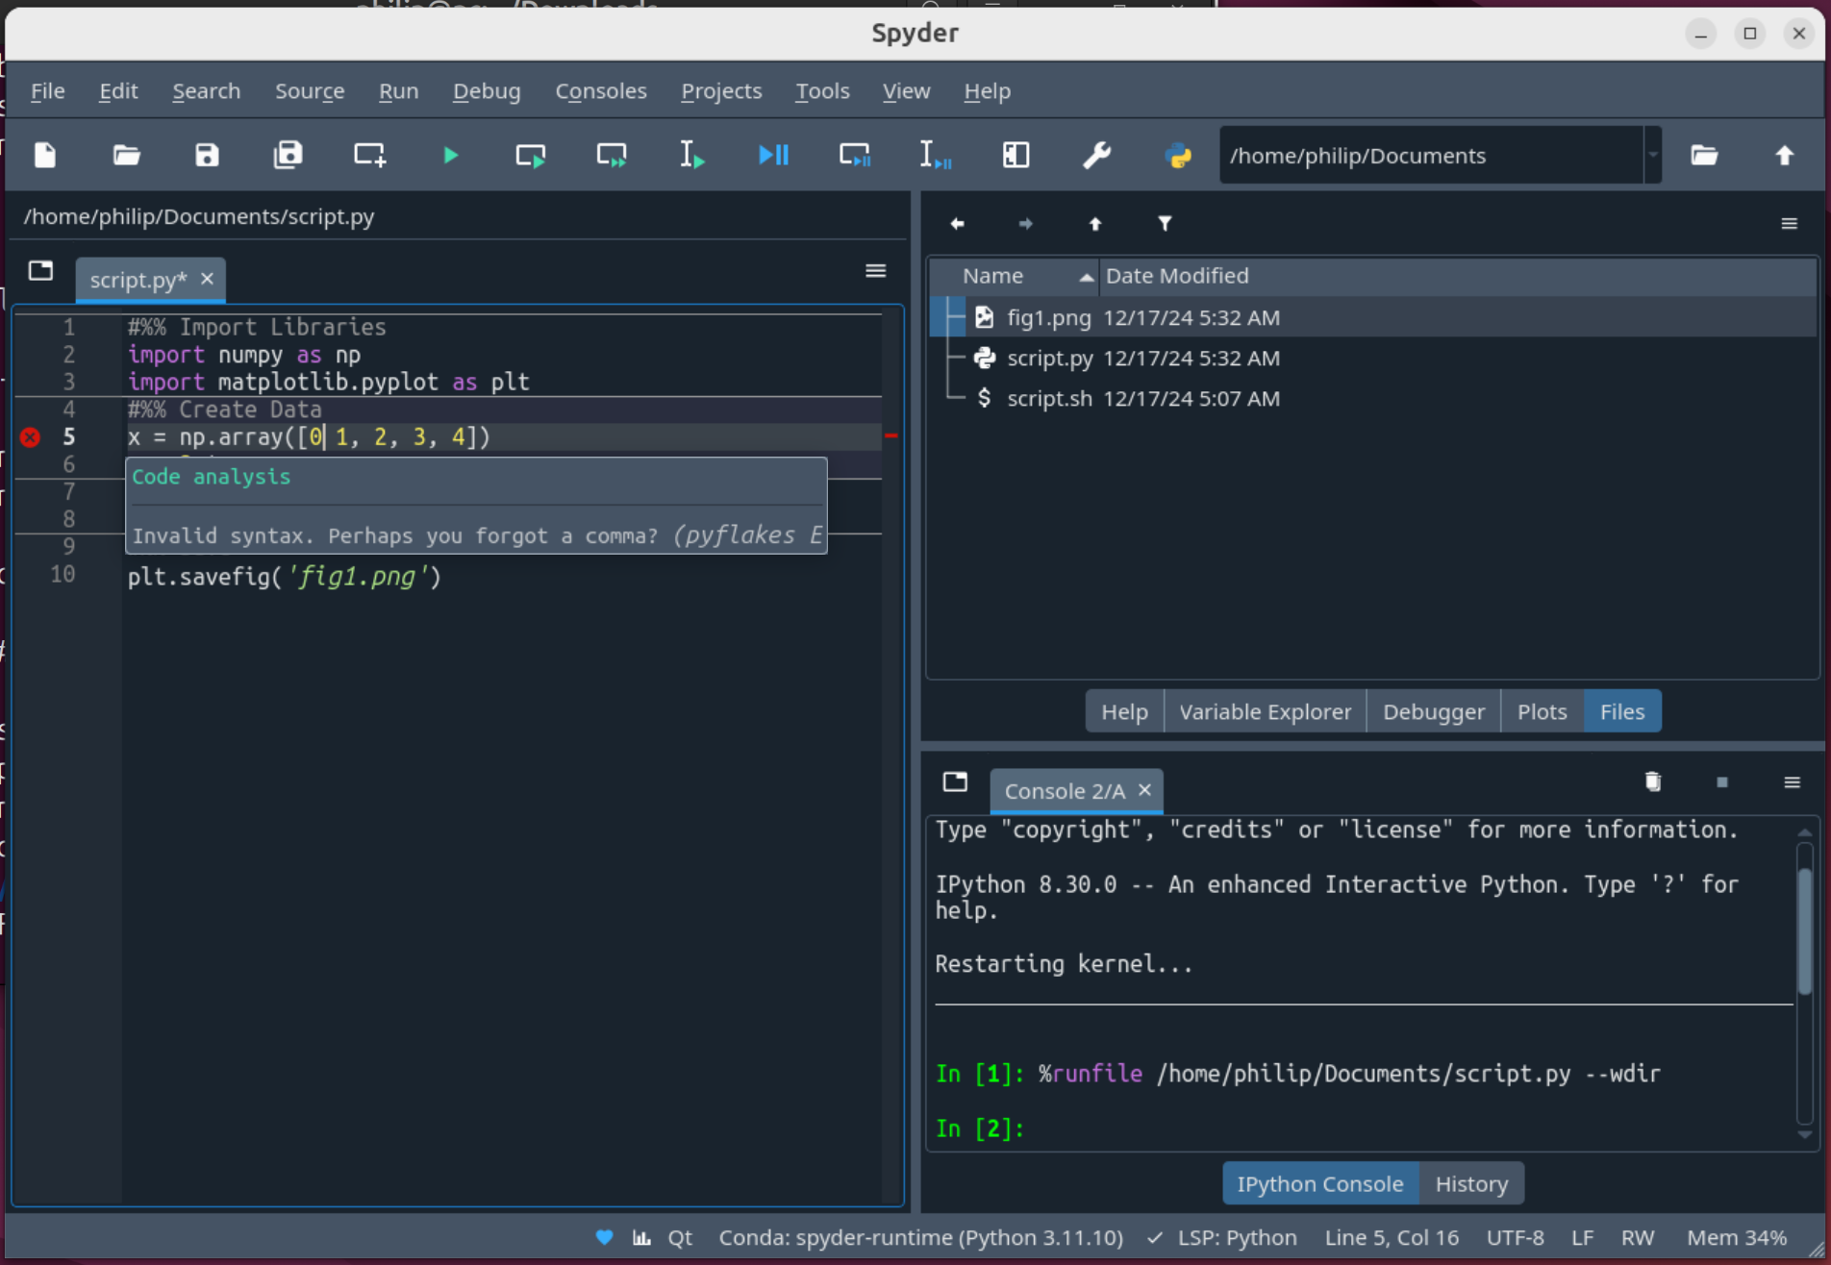The width and height of the screenshot is (1831, 1265).
Task: Open the Edit menu
Action: tap(118, 90)
